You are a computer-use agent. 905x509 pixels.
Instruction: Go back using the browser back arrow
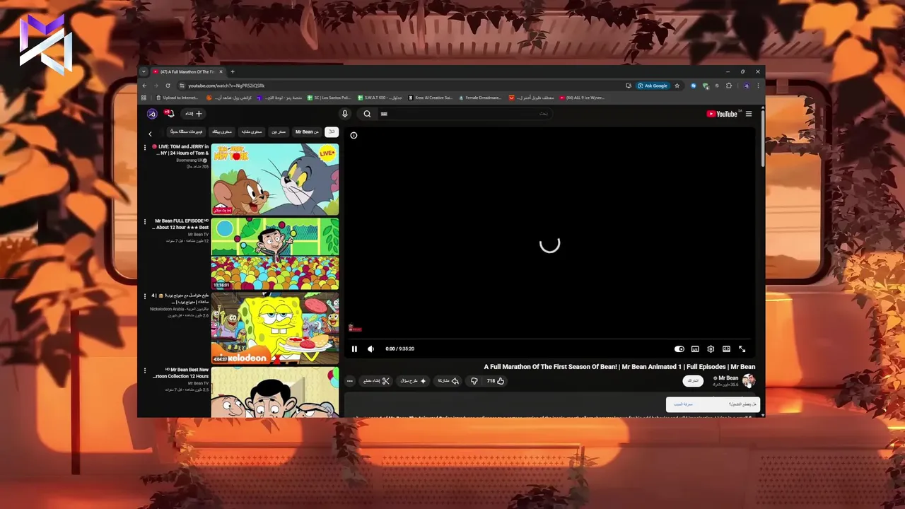point(144,86)
